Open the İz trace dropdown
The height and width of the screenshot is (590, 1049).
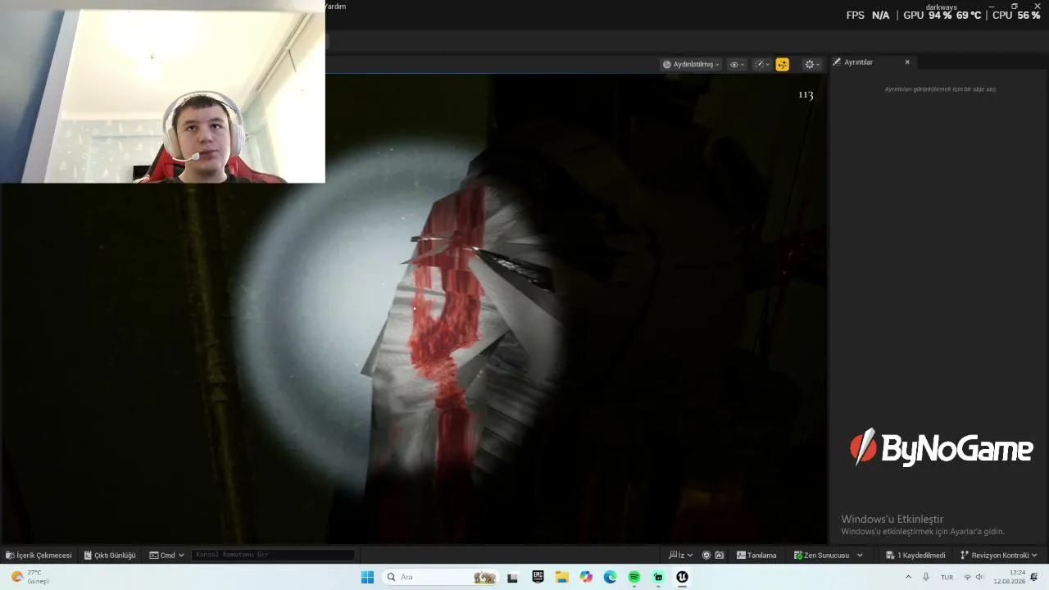pyautogui.click(x=680, y=555)
